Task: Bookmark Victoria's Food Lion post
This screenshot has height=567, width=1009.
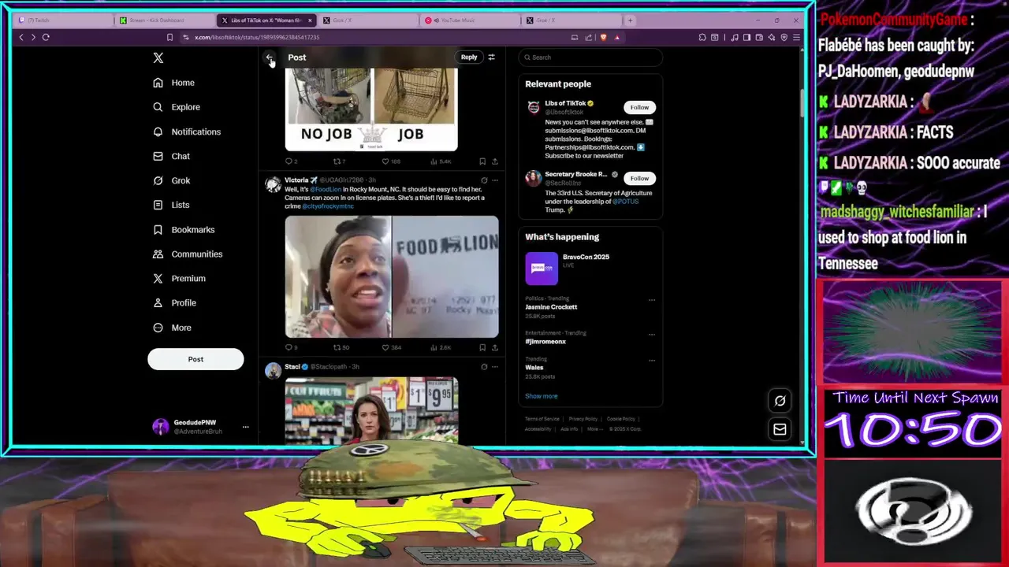Action: [x=482, y=347]
